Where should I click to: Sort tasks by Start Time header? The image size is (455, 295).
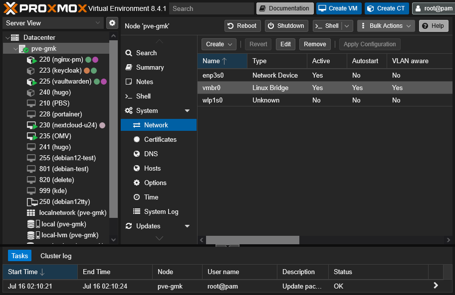click(40, 272)
